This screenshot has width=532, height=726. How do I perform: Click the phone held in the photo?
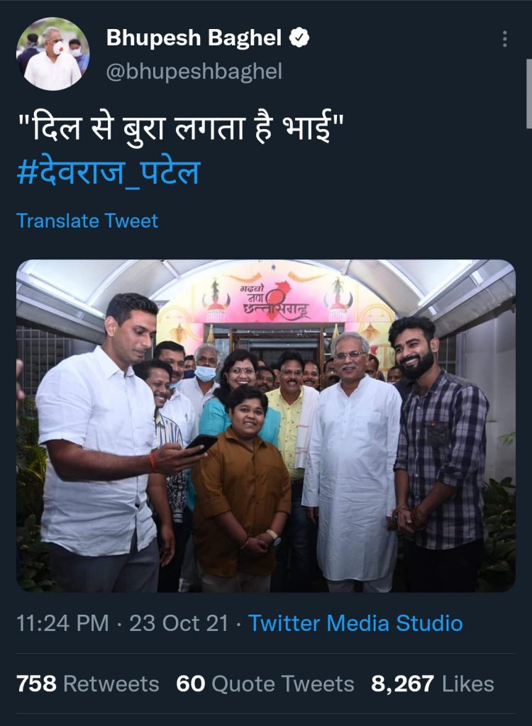(x=201, y=444)
